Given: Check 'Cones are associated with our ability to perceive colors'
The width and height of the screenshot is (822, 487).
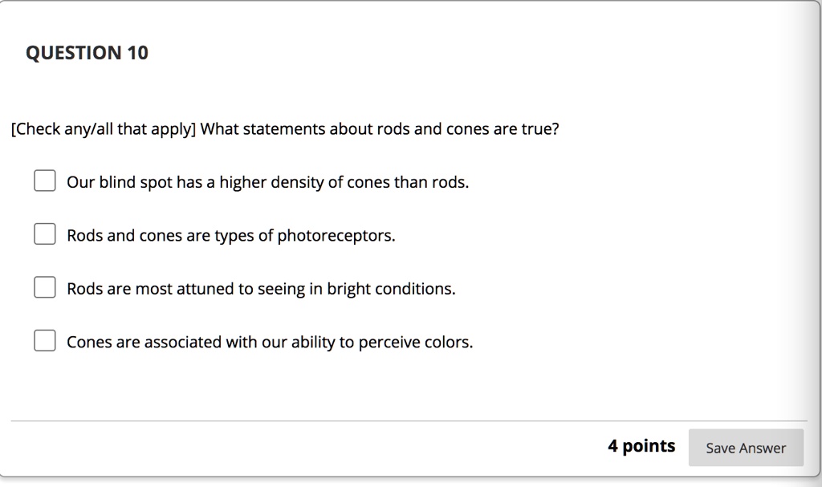Looking at the screenshot, I should (44, 339).
